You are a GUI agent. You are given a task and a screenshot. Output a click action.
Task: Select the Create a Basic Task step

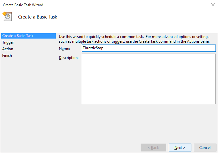pyautogui.click(x=29, y=36)
